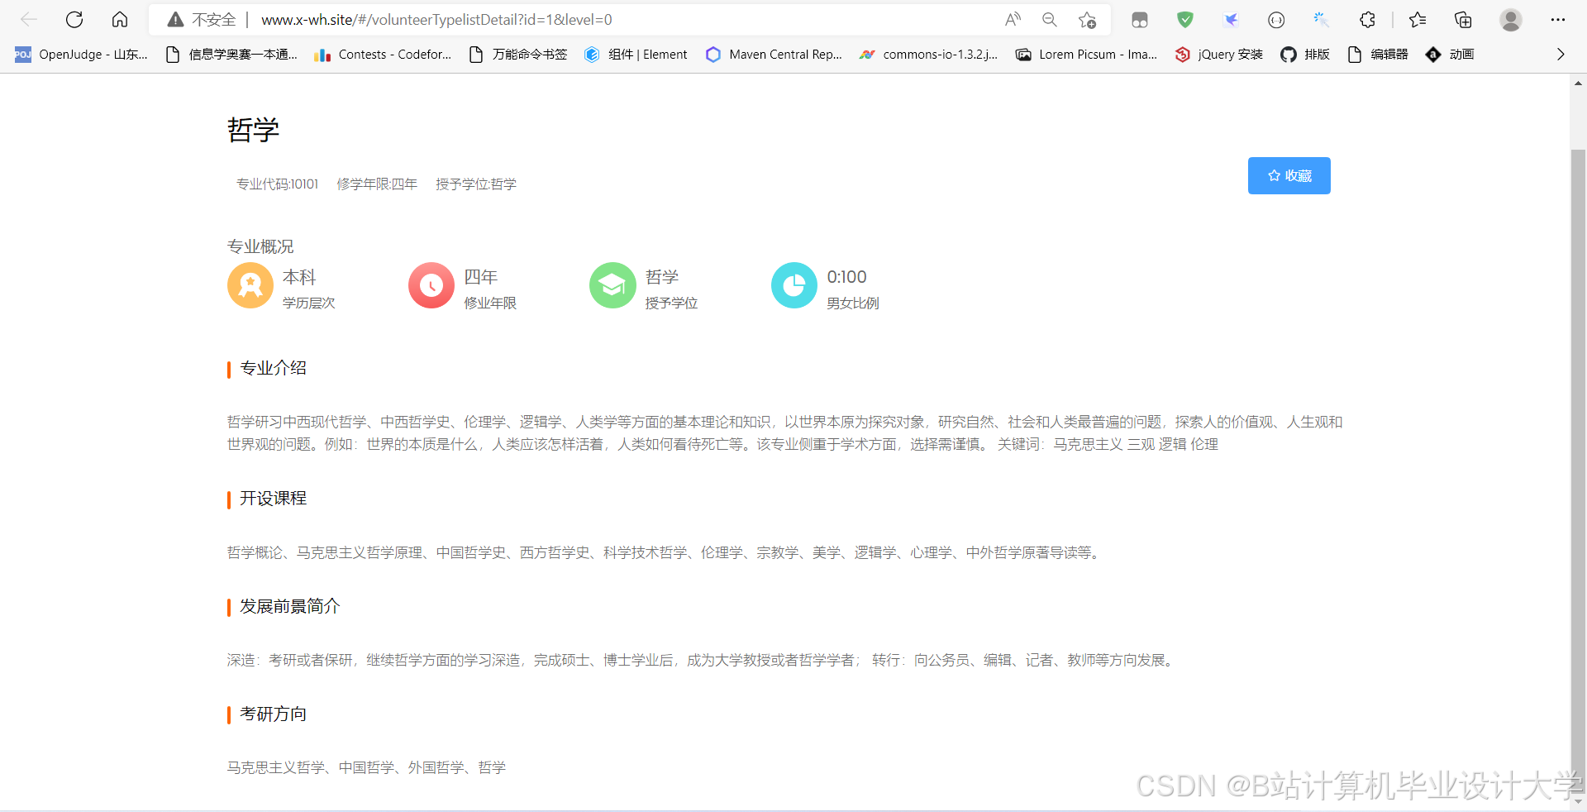Open commons-io-1.3.2 bookmark

point(927,55)
